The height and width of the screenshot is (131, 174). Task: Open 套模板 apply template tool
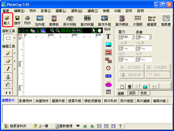point(54,21)
